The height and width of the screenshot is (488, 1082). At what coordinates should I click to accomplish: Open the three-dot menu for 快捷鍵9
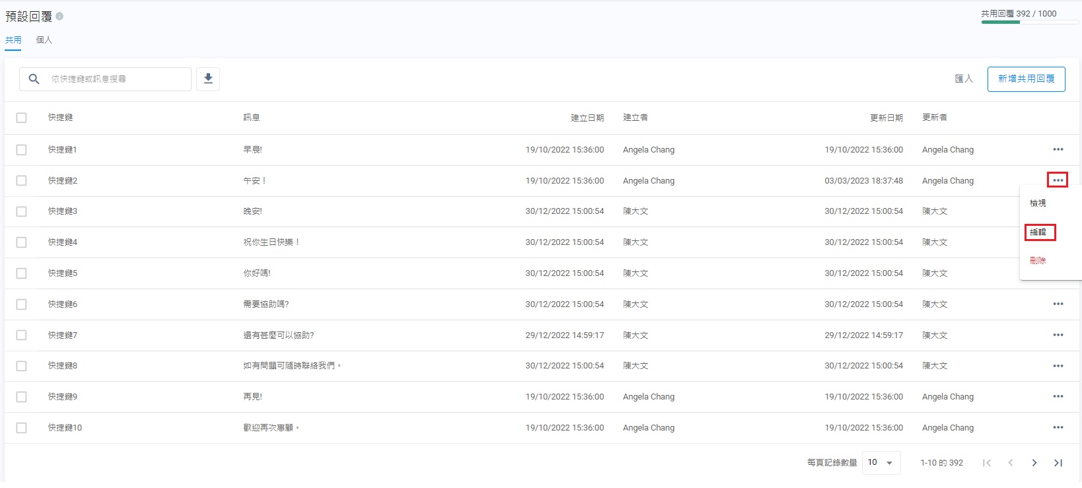(1058, 397)
